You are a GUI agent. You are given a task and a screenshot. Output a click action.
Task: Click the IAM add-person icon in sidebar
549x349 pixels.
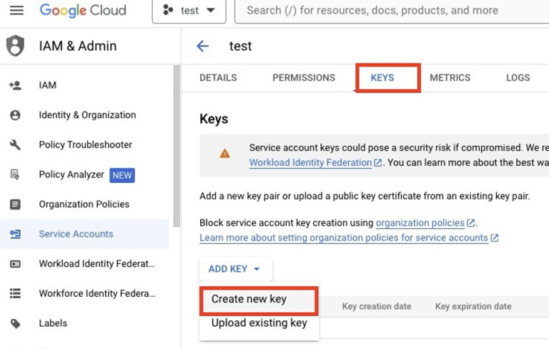(15, 85)
